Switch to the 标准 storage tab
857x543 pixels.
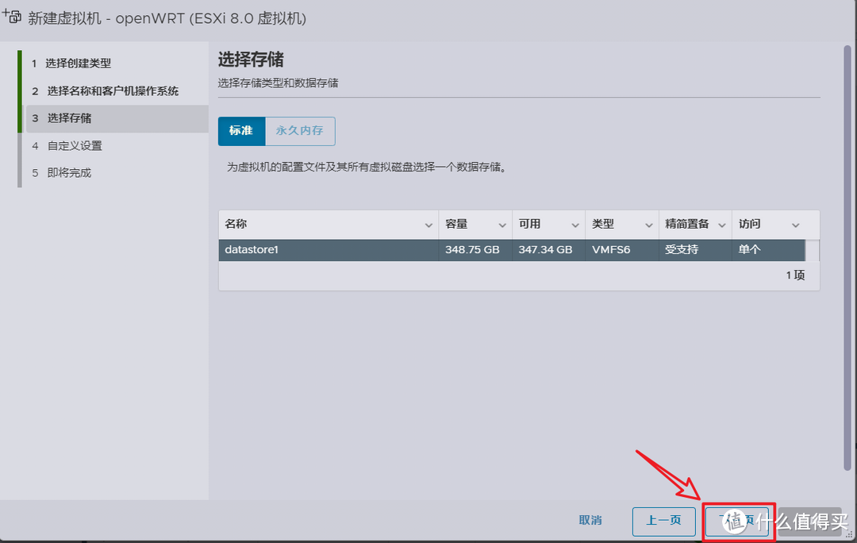pos(241,131)
